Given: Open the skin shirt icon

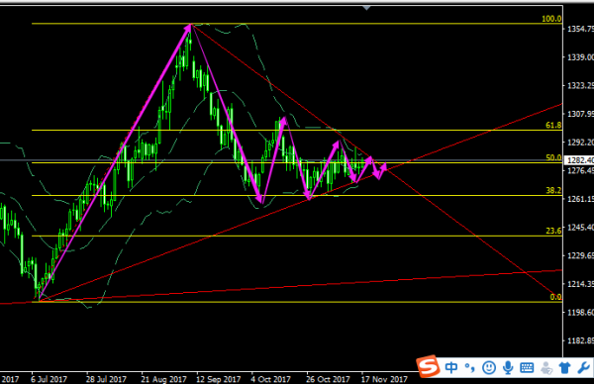Looking at the screenshot, I should point(565,367).
